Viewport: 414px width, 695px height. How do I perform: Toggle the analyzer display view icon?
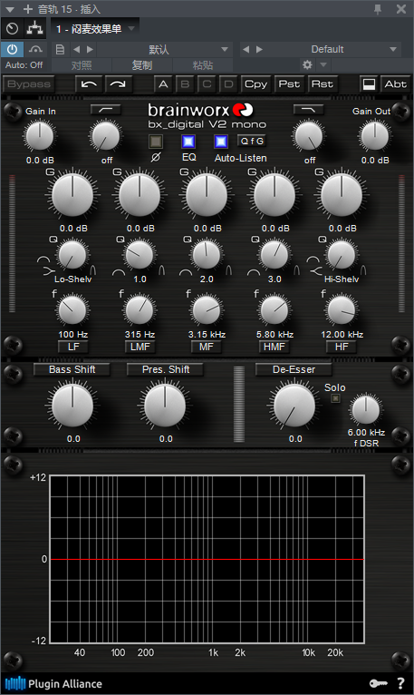(x=369, y=84)
